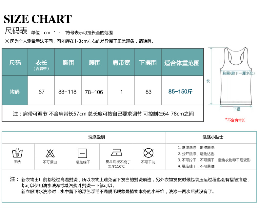Click the 均码 row label
This screenshot has height=208, width=259.
click(15, 92)
